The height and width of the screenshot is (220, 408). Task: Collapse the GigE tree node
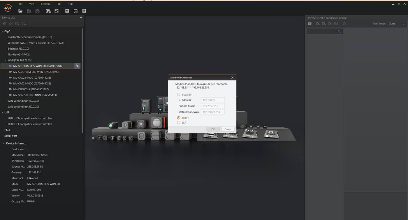pyautogui.click(x=2, y=31)
